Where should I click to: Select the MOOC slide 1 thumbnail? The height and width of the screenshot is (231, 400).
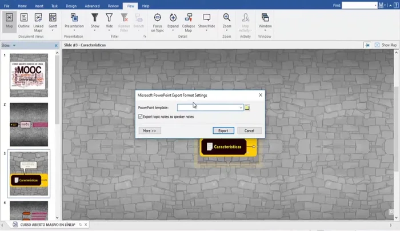pos(29,75)
